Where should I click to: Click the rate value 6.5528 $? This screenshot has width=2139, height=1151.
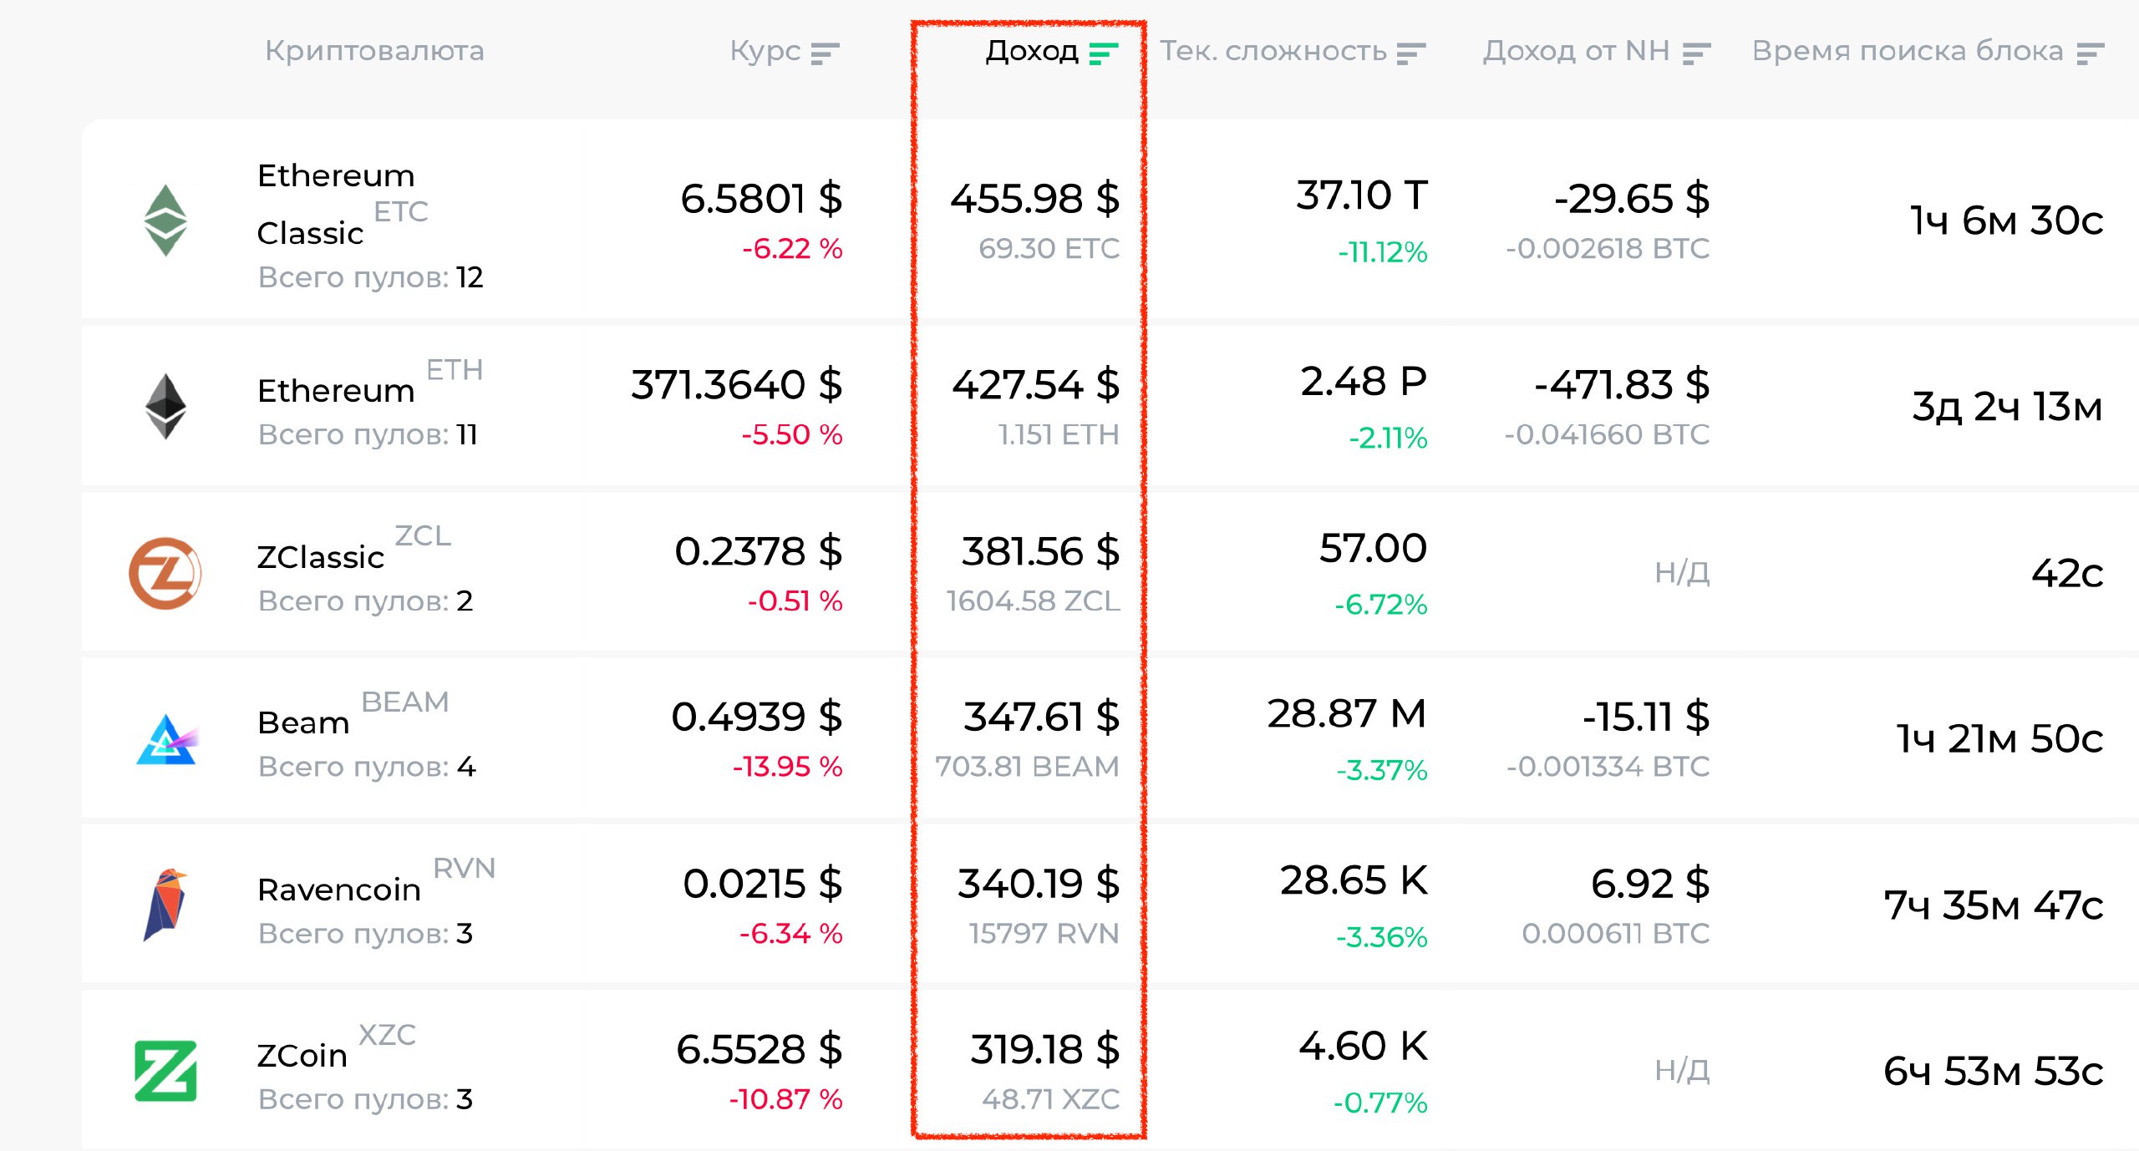(760, 1049)
